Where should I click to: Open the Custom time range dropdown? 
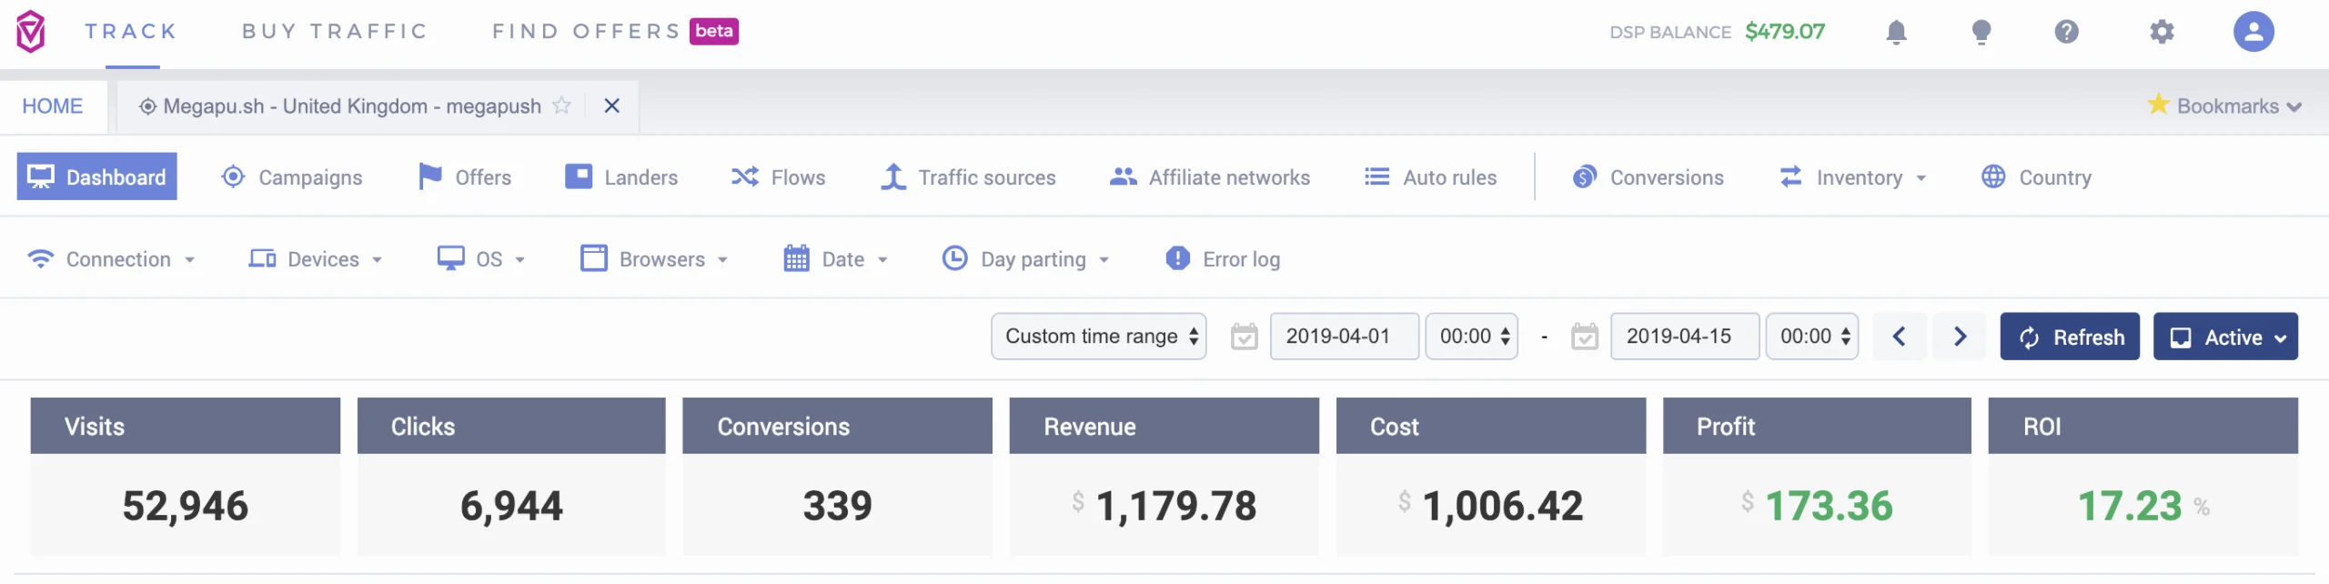tap(1098, 337)
